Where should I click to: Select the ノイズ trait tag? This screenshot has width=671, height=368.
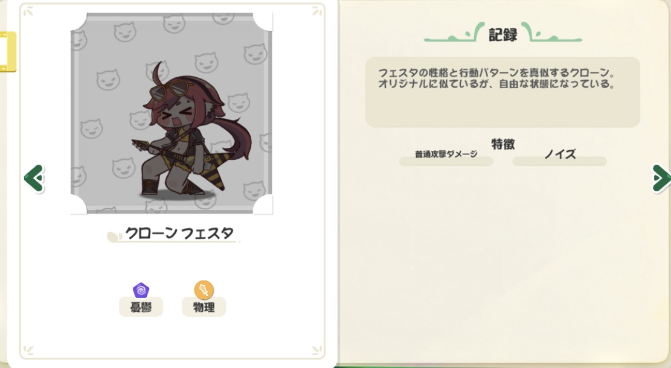tap(560, 156)
